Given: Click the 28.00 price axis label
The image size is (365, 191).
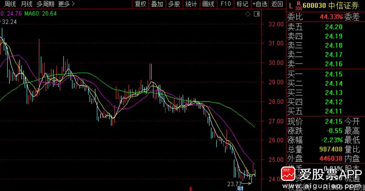Looking at the screenshot, I should pos(276,102).
